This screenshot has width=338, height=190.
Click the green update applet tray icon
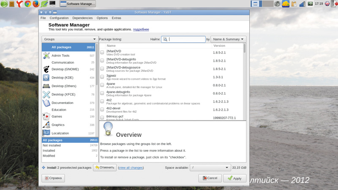(310, 4)
